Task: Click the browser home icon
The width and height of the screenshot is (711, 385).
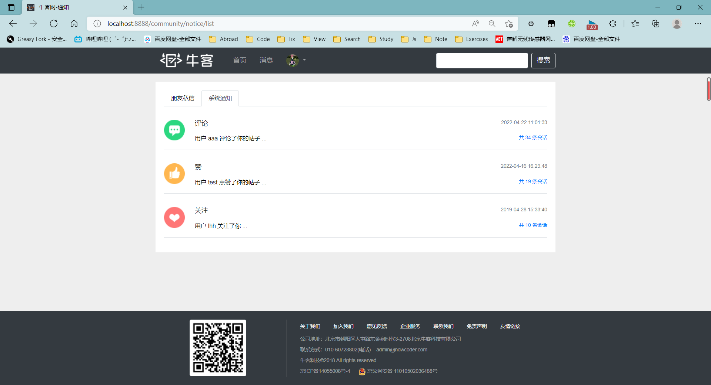Action: [74, 24]
